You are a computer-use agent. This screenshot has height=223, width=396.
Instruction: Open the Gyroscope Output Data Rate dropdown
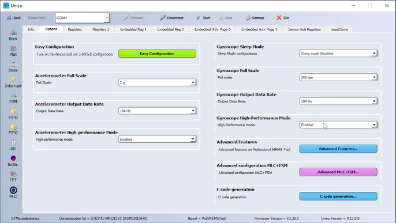coord(339,101)
